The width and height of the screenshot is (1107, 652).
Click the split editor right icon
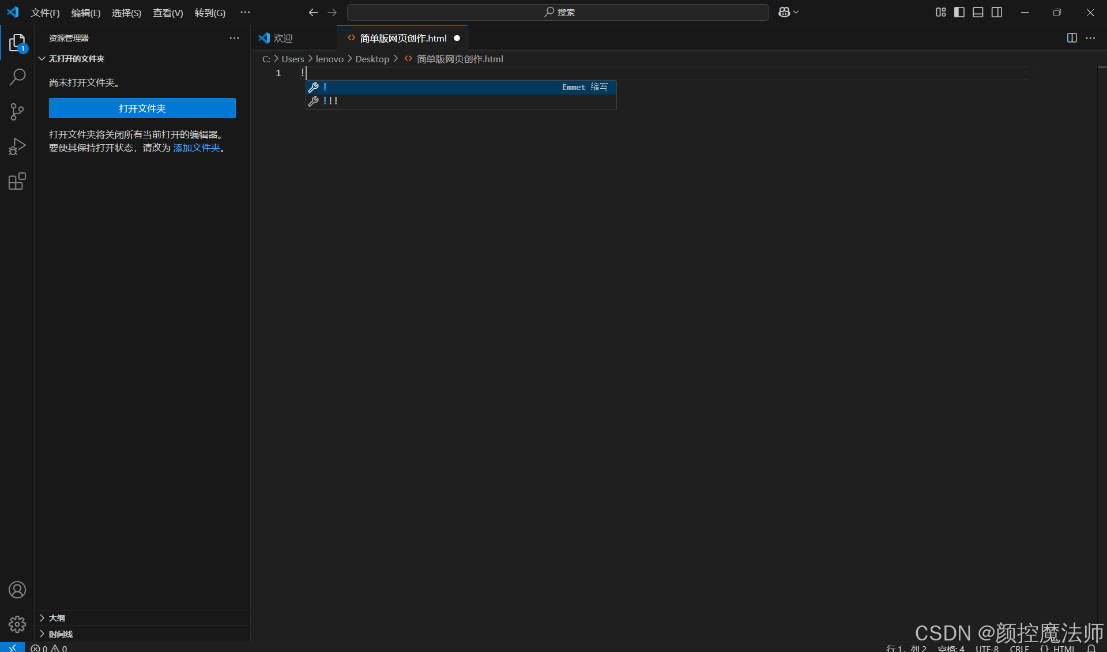(x=1072, y=38)
